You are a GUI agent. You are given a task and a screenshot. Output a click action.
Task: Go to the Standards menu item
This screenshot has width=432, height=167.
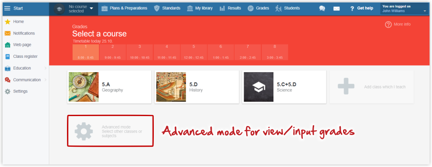point(167,8)
